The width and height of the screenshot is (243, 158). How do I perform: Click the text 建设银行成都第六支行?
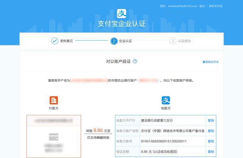[157, 120]
